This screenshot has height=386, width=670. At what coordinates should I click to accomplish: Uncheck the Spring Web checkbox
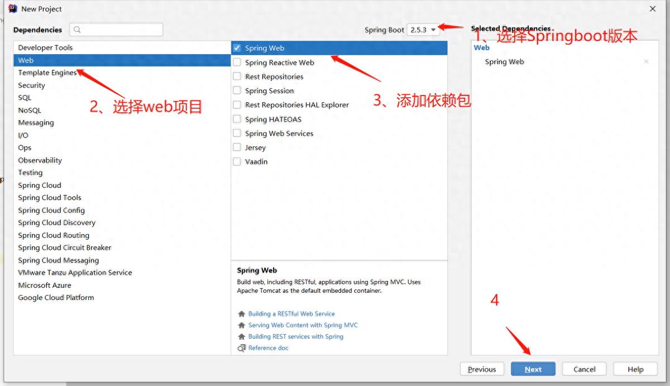click(237, 48)
